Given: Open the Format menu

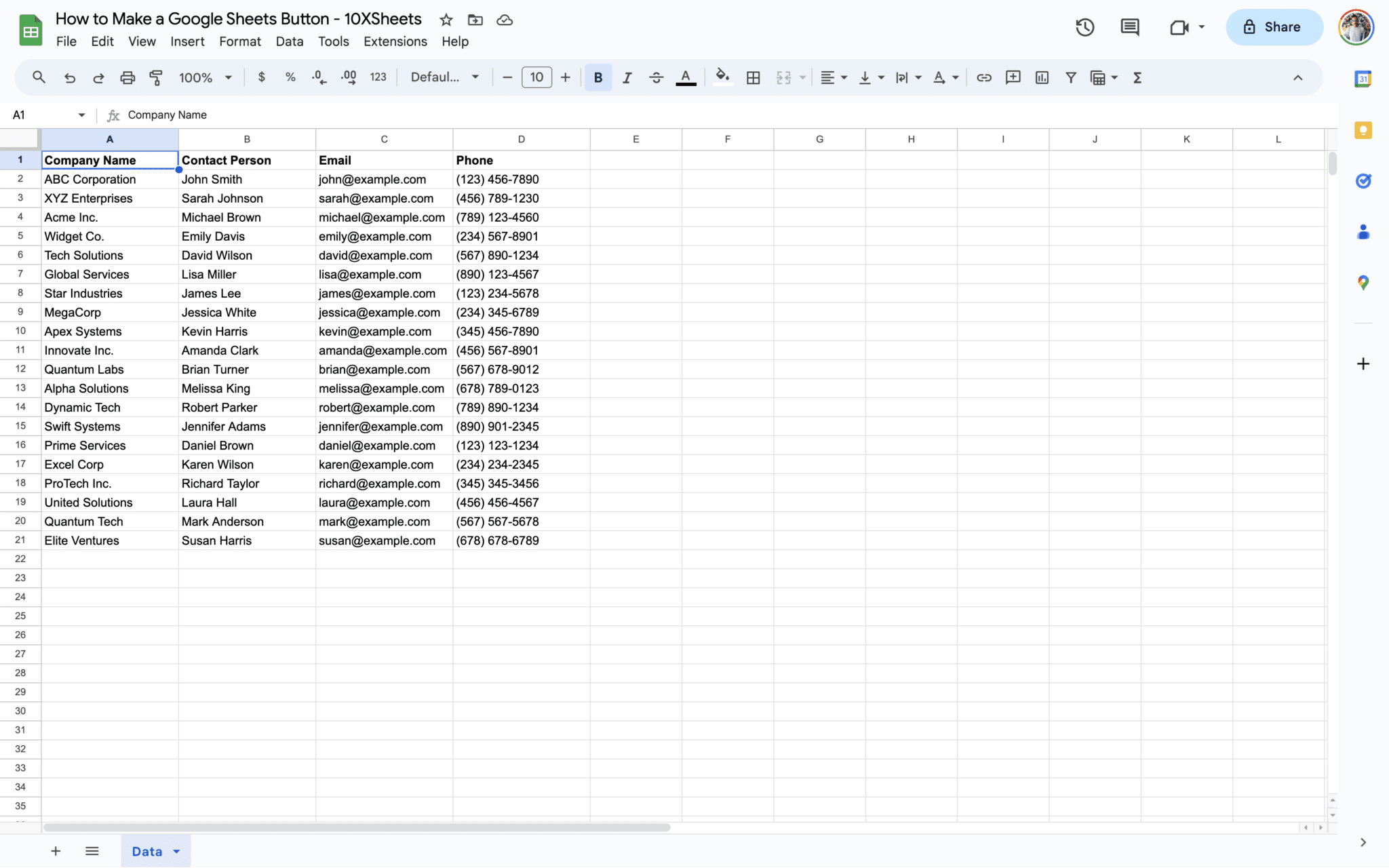Looking at the screenshot, I should [239, 41].
